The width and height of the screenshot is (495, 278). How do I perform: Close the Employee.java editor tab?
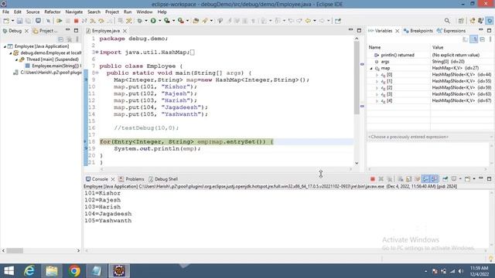coord(125,31)
